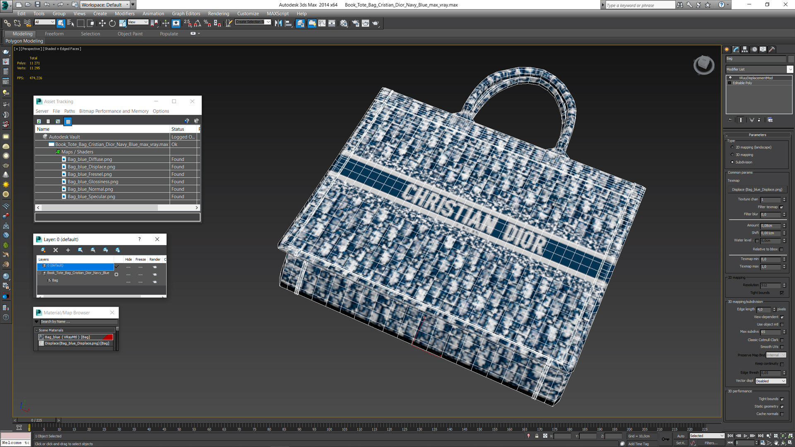Select VRayDisplacementMod in modifier stack
The image size is (795, 447).
point(756,78)
